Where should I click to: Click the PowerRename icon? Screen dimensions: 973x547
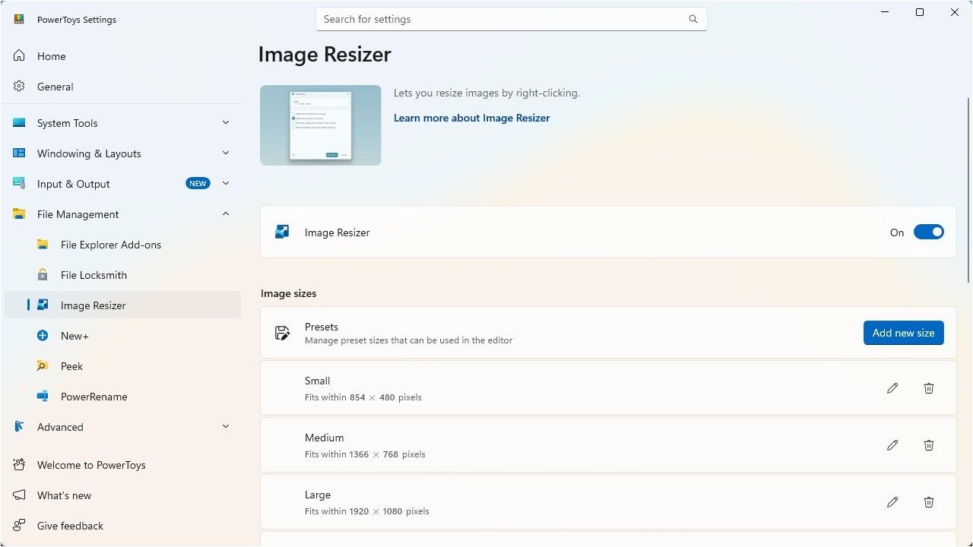43,397
